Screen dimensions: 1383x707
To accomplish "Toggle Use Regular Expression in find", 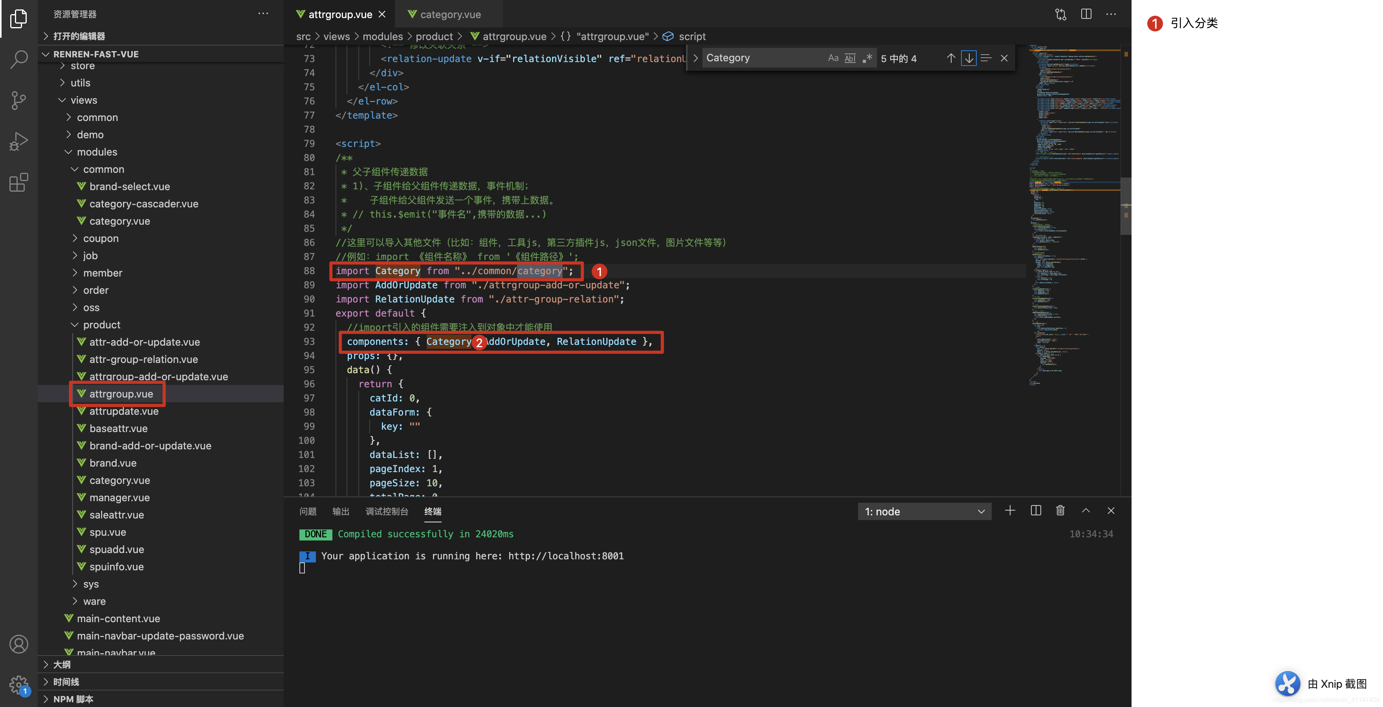I will 867,58.
